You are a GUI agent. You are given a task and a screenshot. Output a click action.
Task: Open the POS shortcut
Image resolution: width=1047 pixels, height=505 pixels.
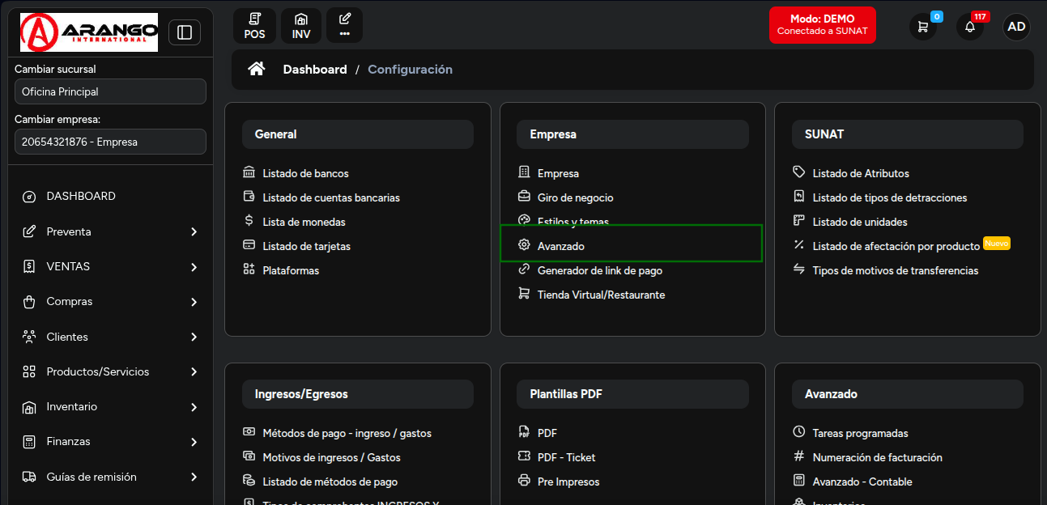(254, 26)
